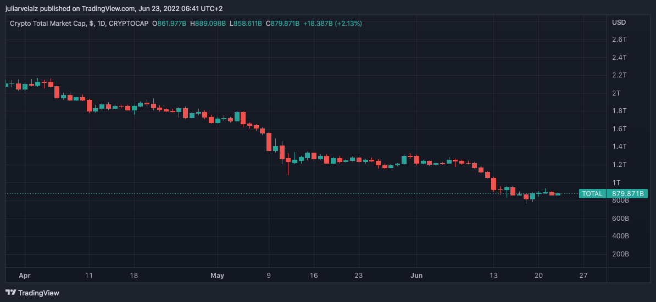
Task: Open the USD currency selector on price axis
Action: [x=619, y=23]
